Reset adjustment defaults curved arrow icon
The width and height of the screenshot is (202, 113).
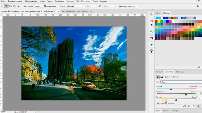[x=193, y=106]
